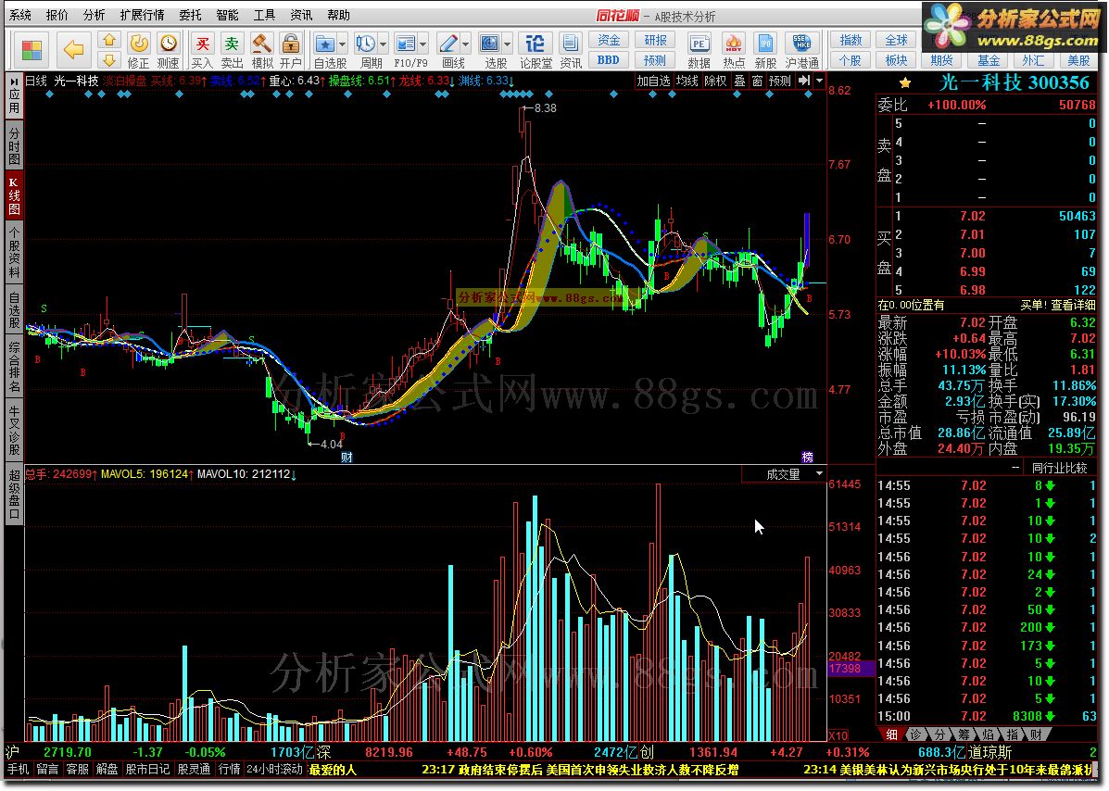Open the 选股 stock picker icon
The image size is (1109, 791).
[490, 44]
